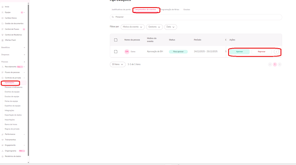Click the Performance icon in sidebar

[x=2, y=134]
